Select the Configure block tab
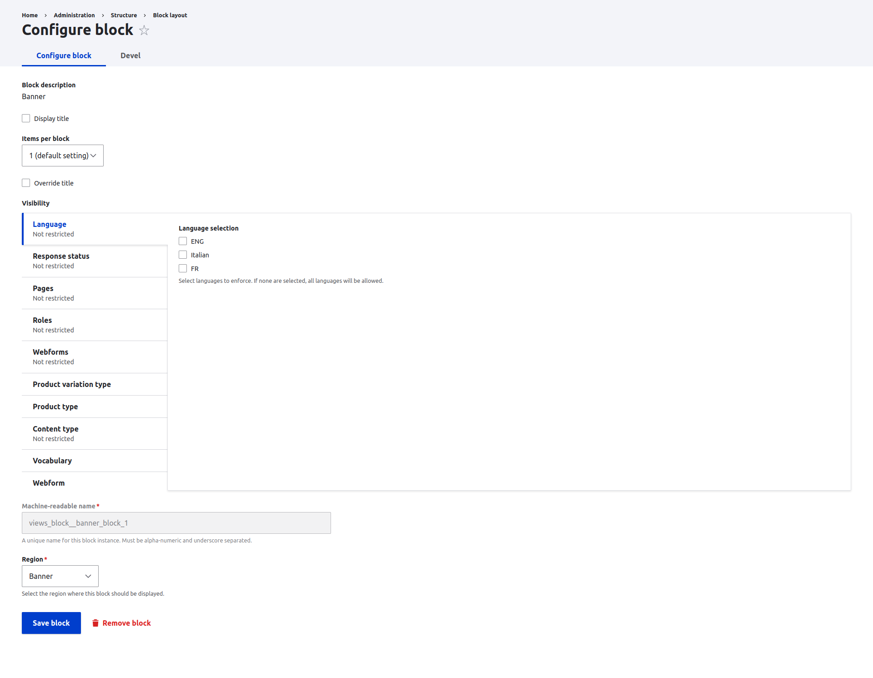 [64, 55]
